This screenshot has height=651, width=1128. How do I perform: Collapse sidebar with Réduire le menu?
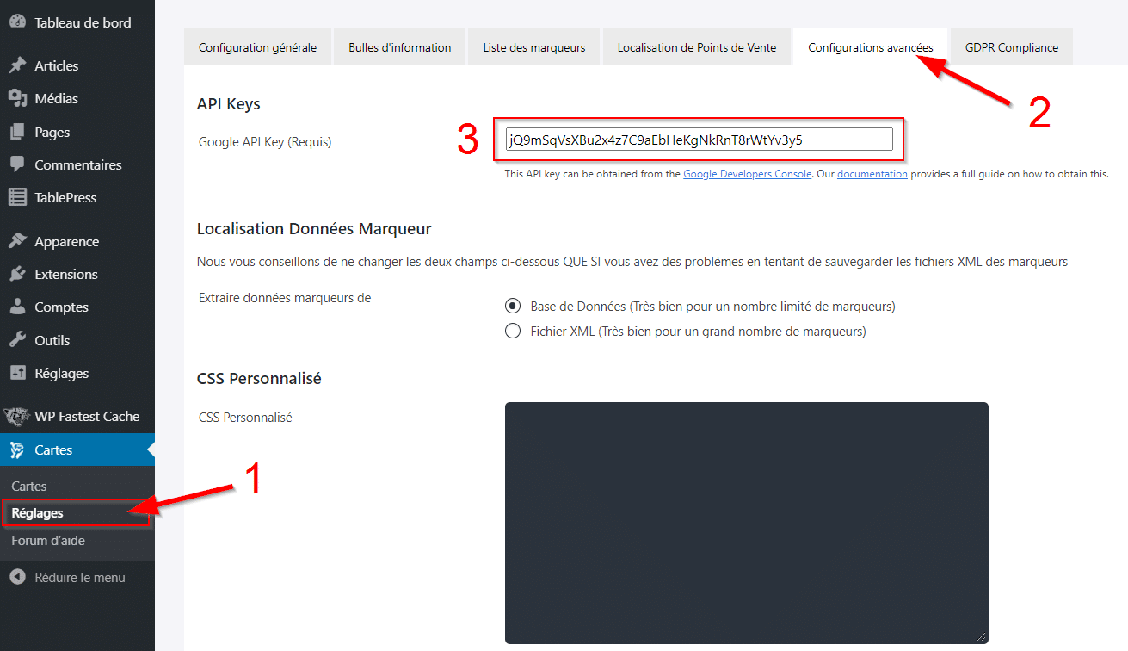69,578
